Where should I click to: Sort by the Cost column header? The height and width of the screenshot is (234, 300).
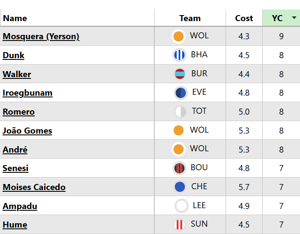point(244,18)
